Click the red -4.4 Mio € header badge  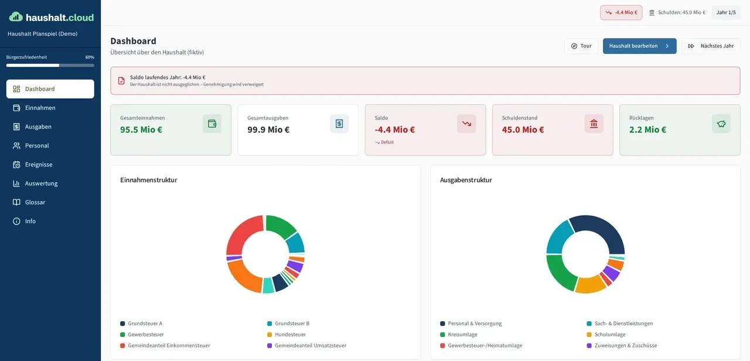click(621, 12)
